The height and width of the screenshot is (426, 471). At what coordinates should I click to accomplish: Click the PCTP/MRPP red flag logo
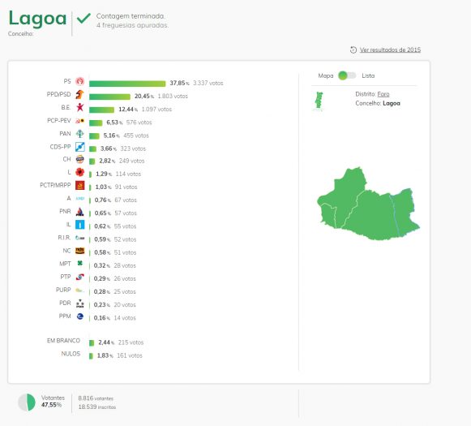[x=79, y=185]
